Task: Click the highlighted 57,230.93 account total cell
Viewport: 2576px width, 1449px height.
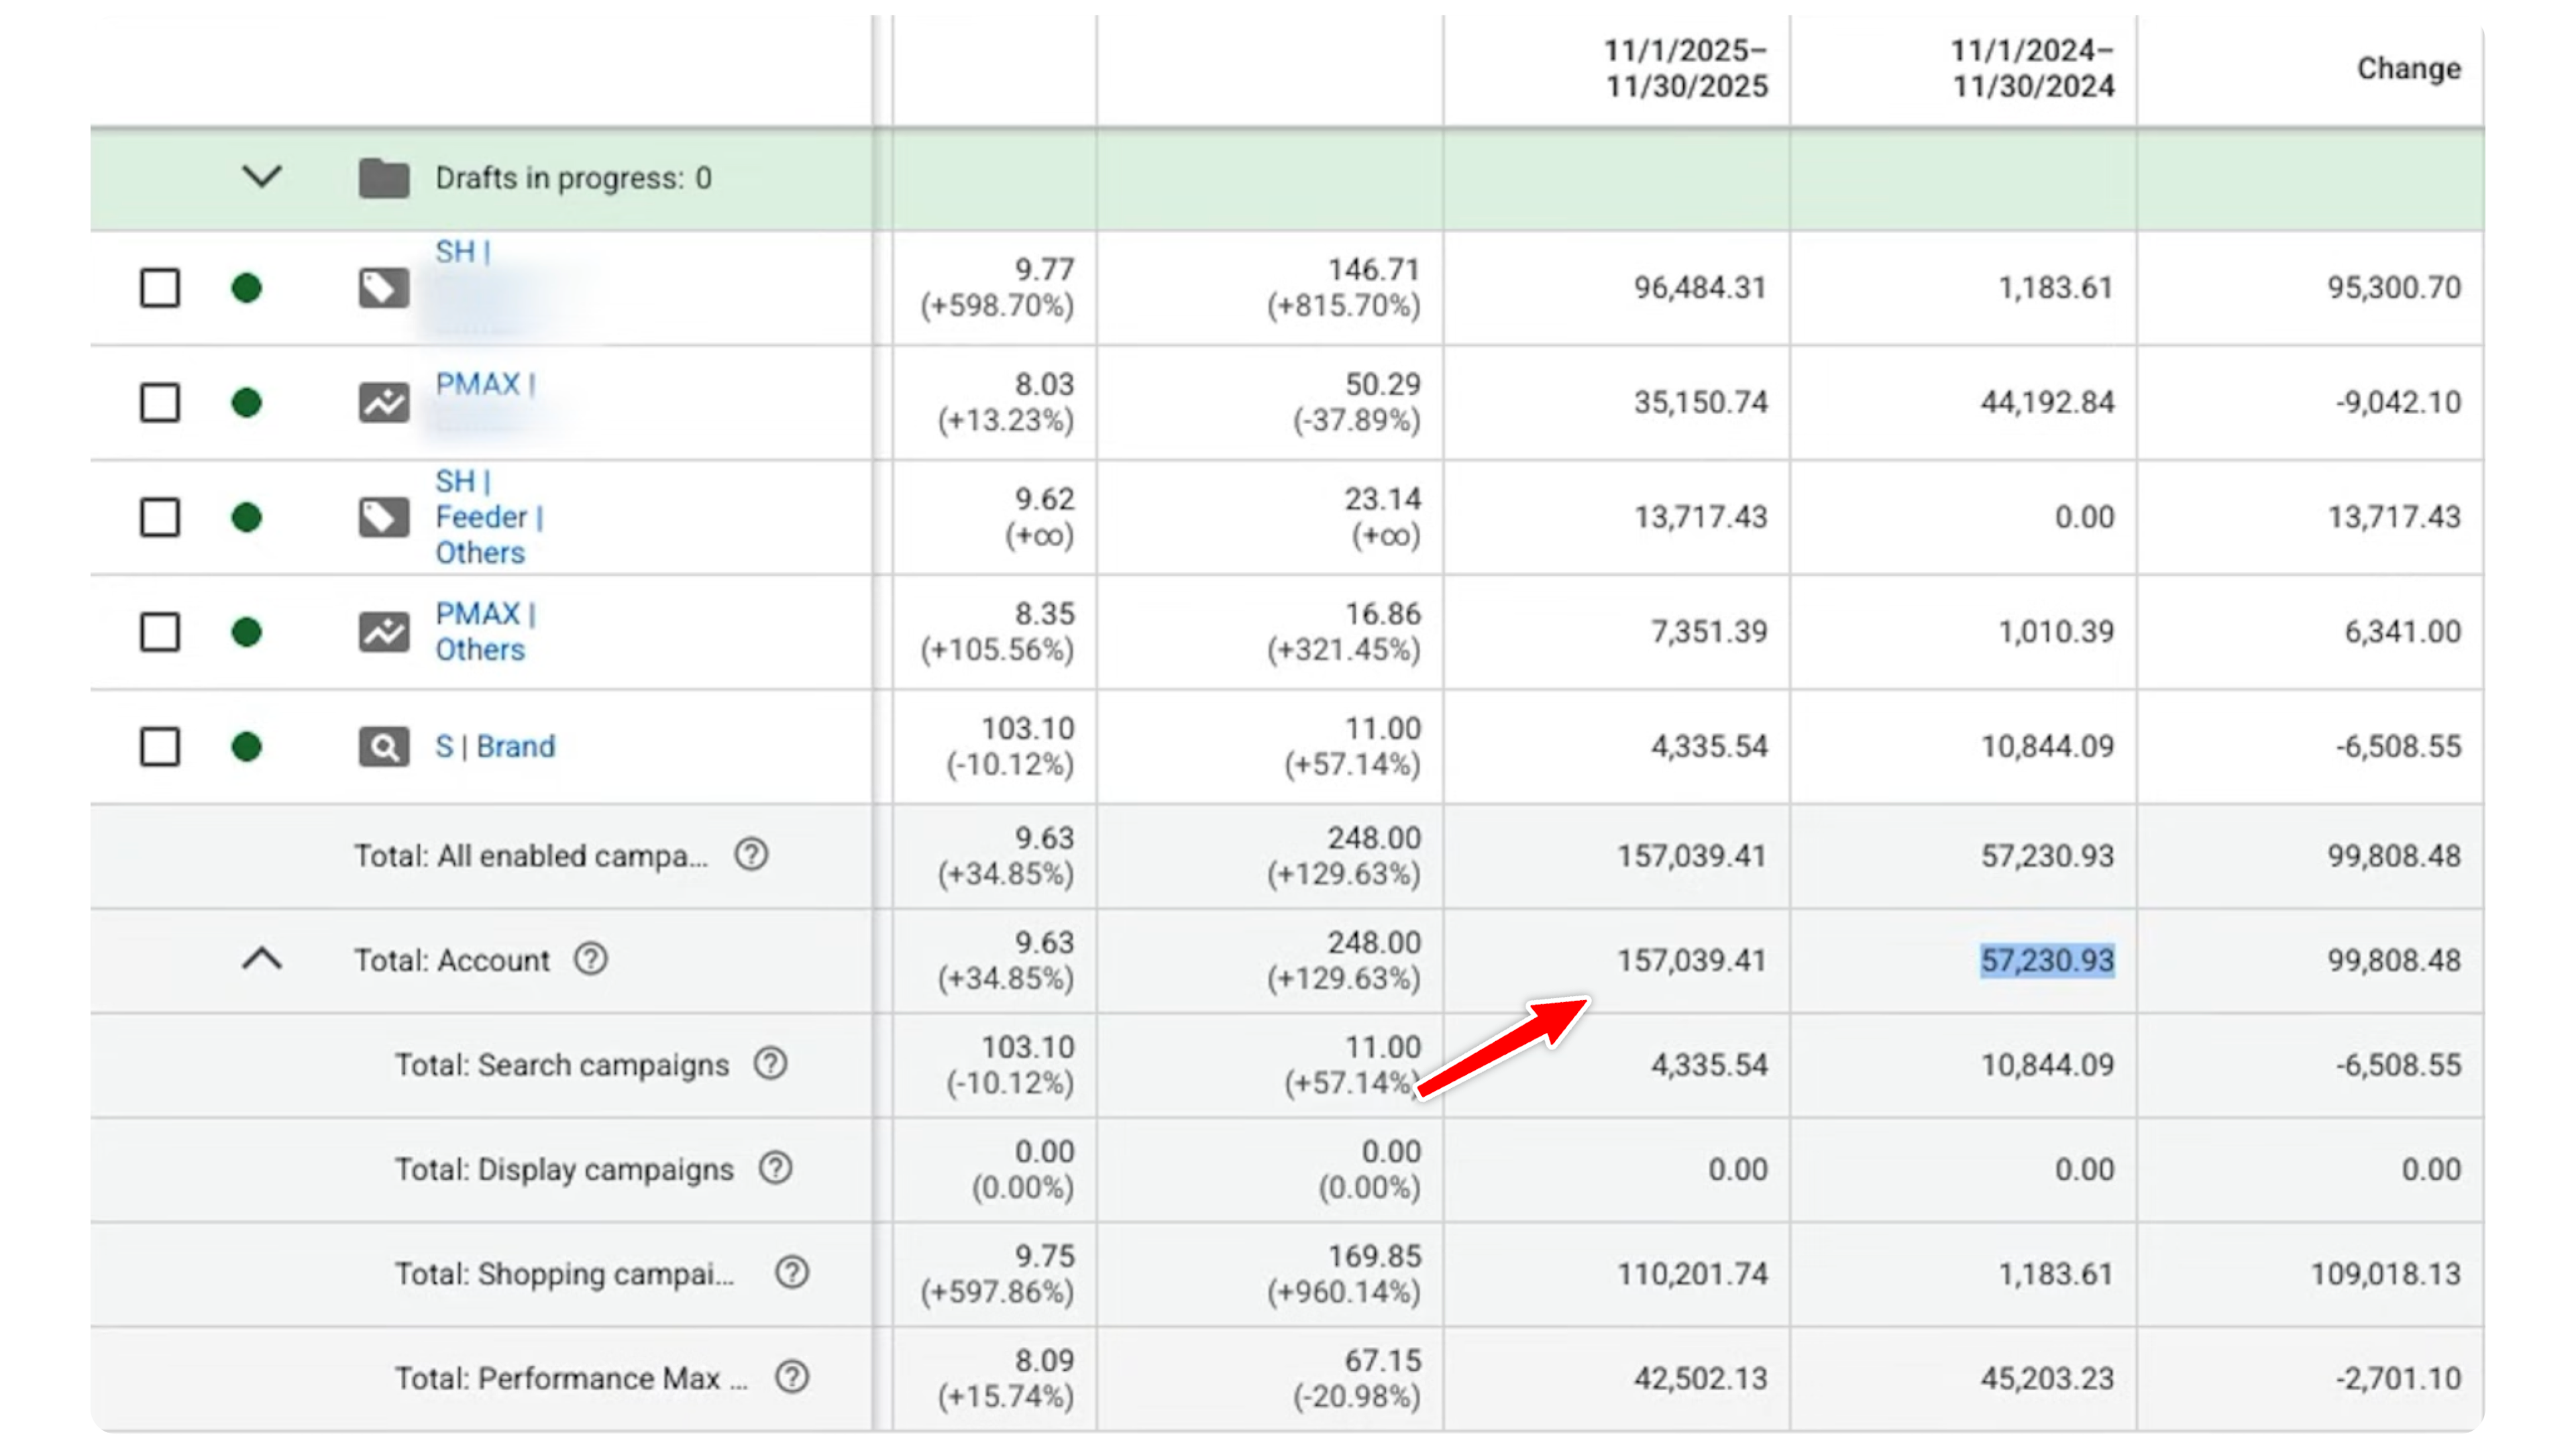Action: (x=2047, y=960)
